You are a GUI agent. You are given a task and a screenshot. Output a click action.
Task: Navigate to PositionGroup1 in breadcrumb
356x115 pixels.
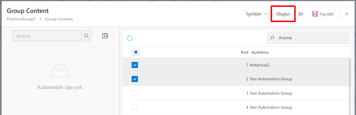21,19
